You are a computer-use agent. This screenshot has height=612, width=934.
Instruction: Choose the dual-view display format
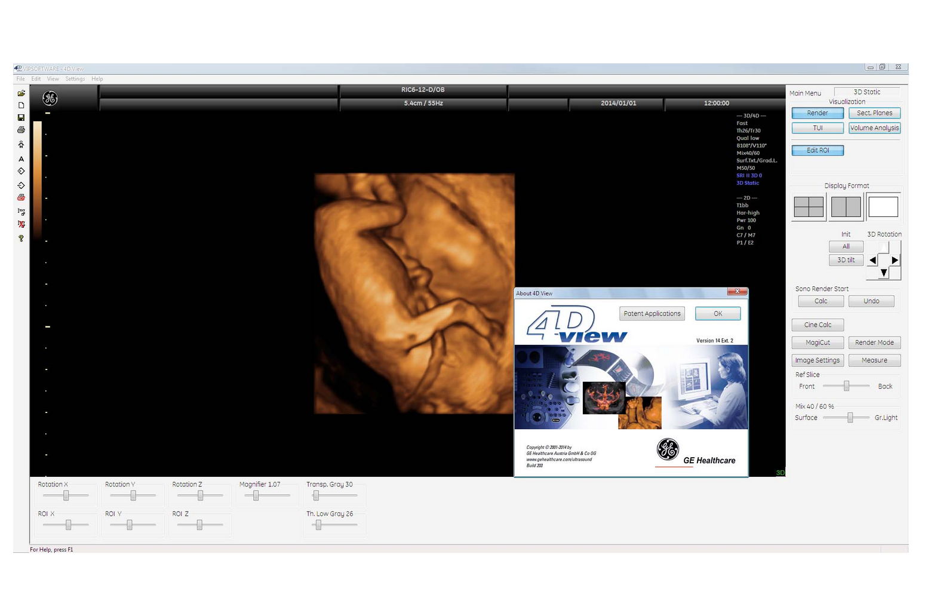(846, 207)
